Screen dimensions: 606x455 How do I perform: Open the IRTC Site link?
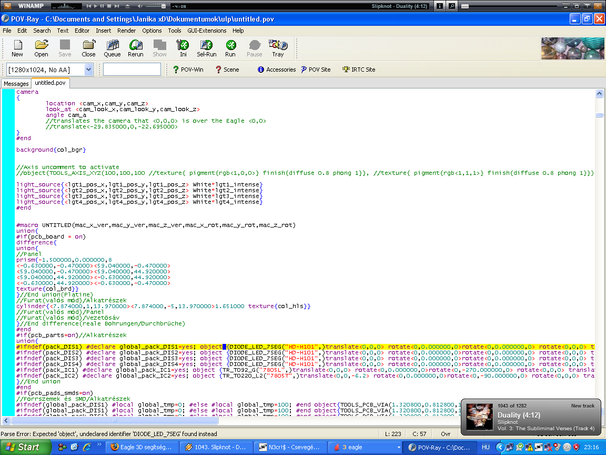tap(359, 70)
